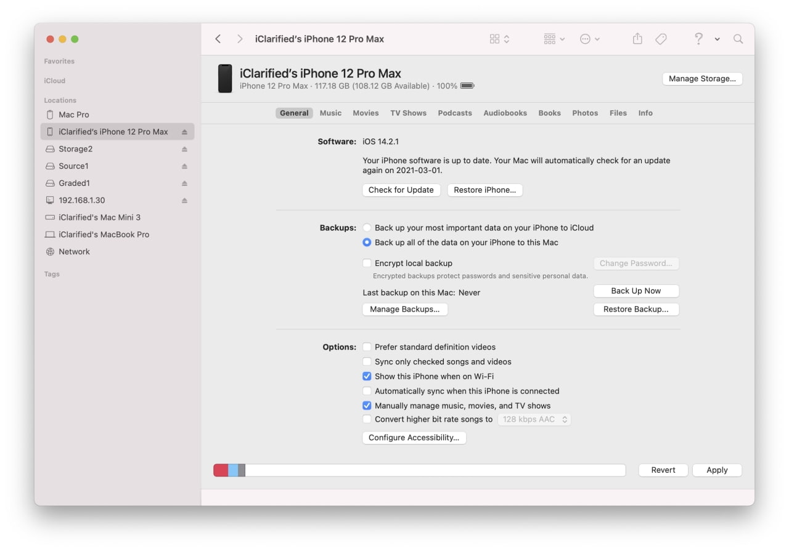Enable Encrypt local backup
This screenshot has height=551, width=789.
[367, 263]
